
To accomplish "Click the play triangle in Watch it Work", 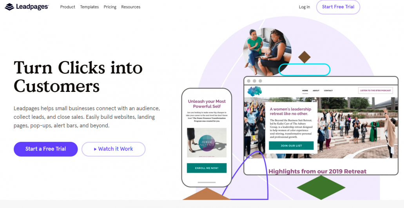I will click(x=95, y=149).
